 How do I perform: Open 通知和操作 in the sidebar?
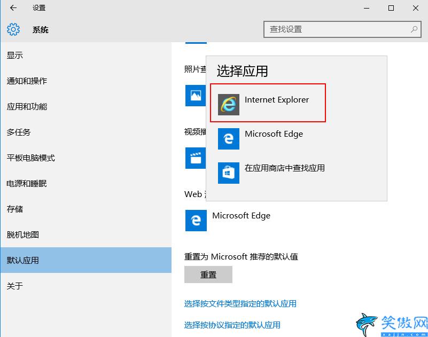[85, 81]
